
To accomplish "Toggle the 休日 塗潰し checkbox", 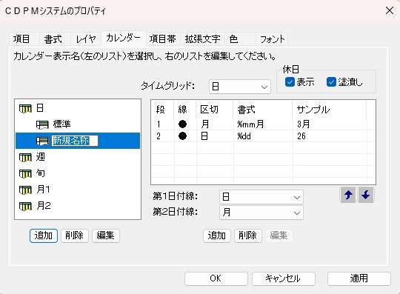I will (x=331, y=82).
